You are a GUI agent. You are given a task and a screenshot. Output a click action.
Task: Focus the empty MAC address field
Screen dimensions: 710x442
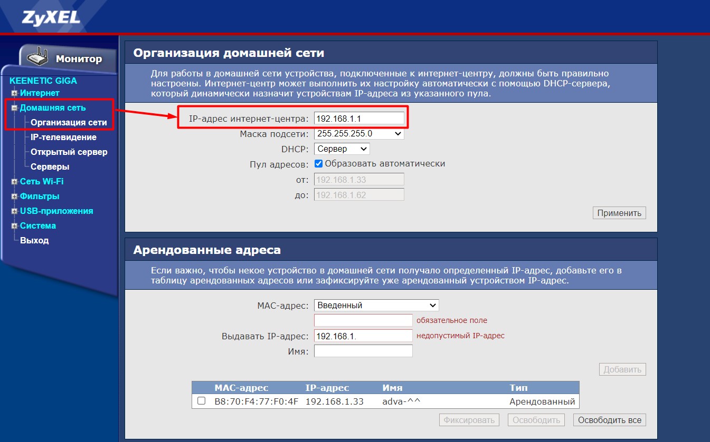[x=363, y=320]
